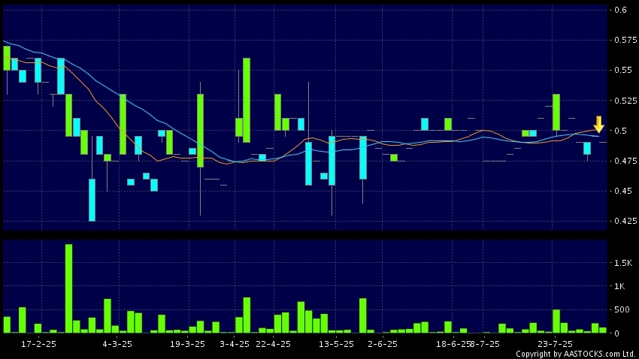Select the 4-3-25 date label
The width and height of the screenshot is (639, 359).
coord(117,344)
